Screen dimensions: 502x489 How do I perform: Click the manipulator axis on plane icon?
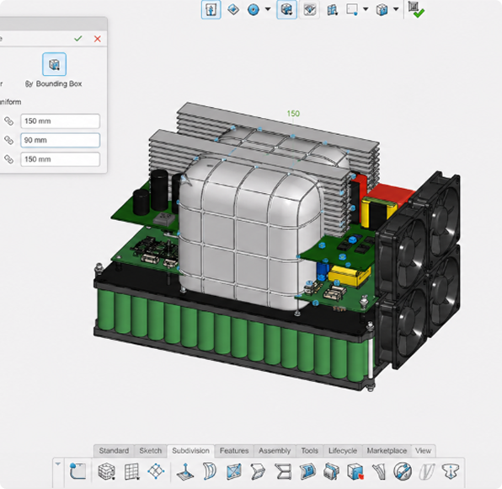coord(185,471)
